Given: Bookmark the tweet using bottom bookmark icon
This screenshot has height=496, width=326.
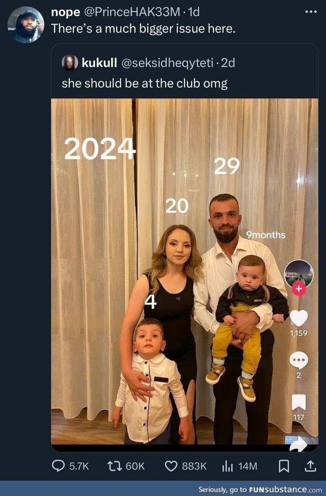Looking at the screenshot, I should coord(284,466).
